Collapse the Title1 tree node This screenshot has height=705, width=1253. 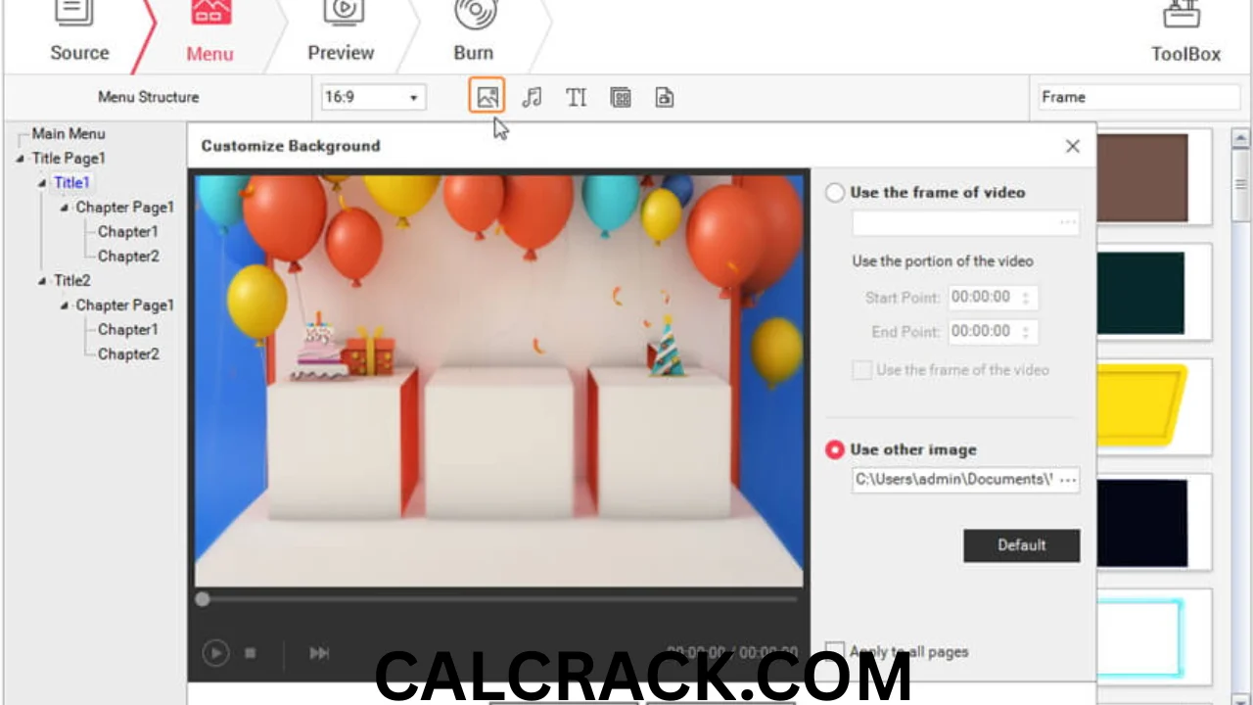tap(43, 183)
